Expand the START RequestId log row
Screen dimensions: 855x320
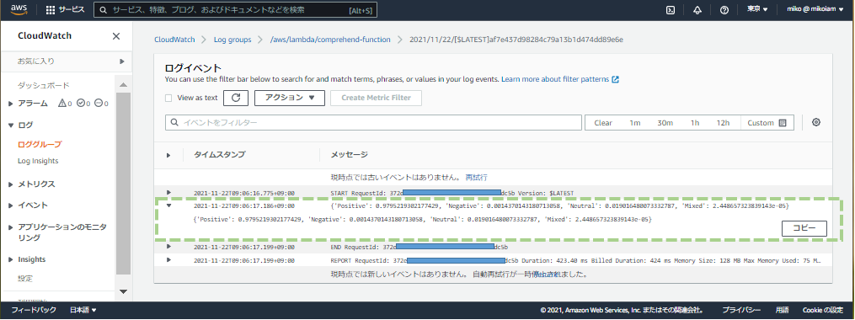tap(168, 193)
